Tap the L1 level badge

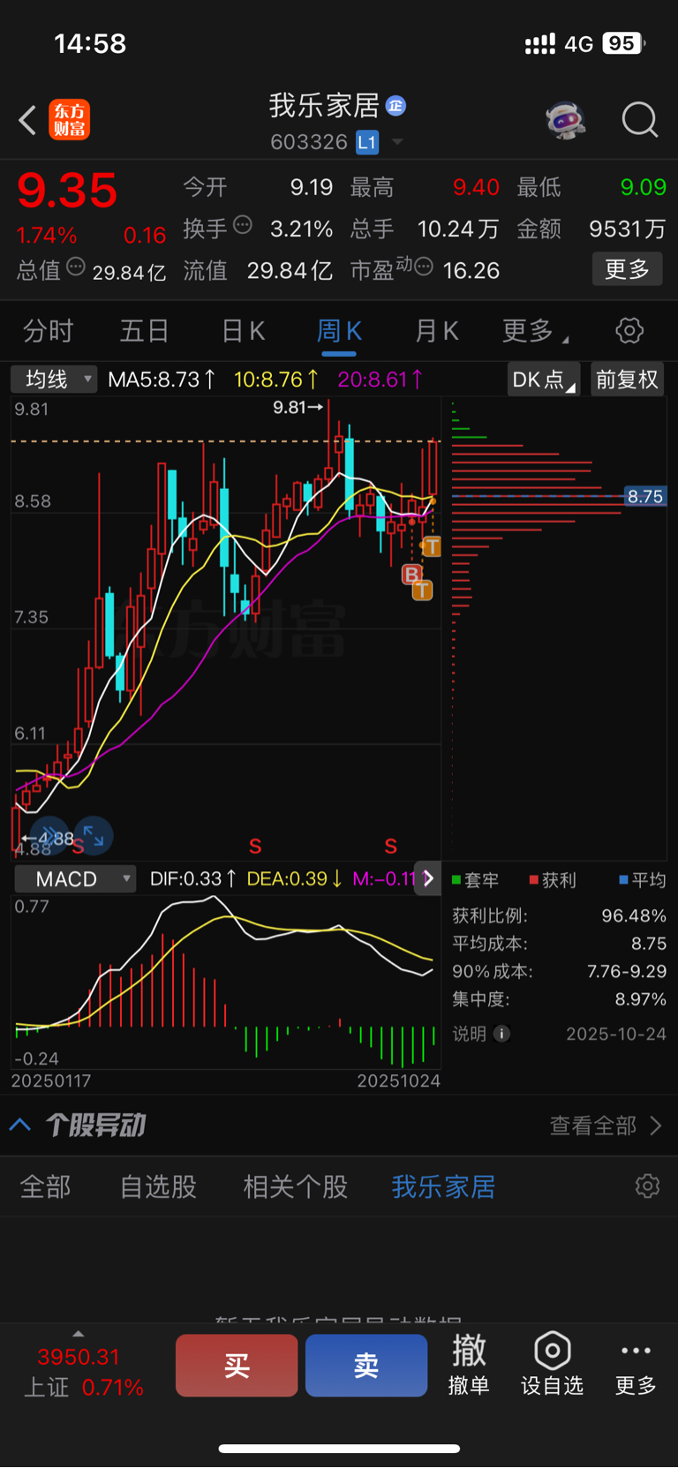click(367, 141)
